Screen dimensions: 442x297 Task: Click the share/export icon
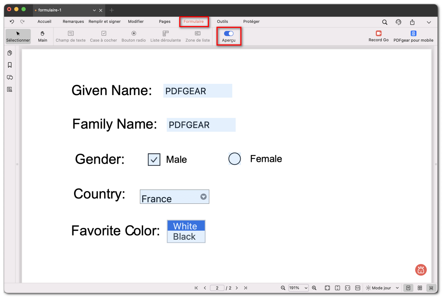tap(412, 22)
